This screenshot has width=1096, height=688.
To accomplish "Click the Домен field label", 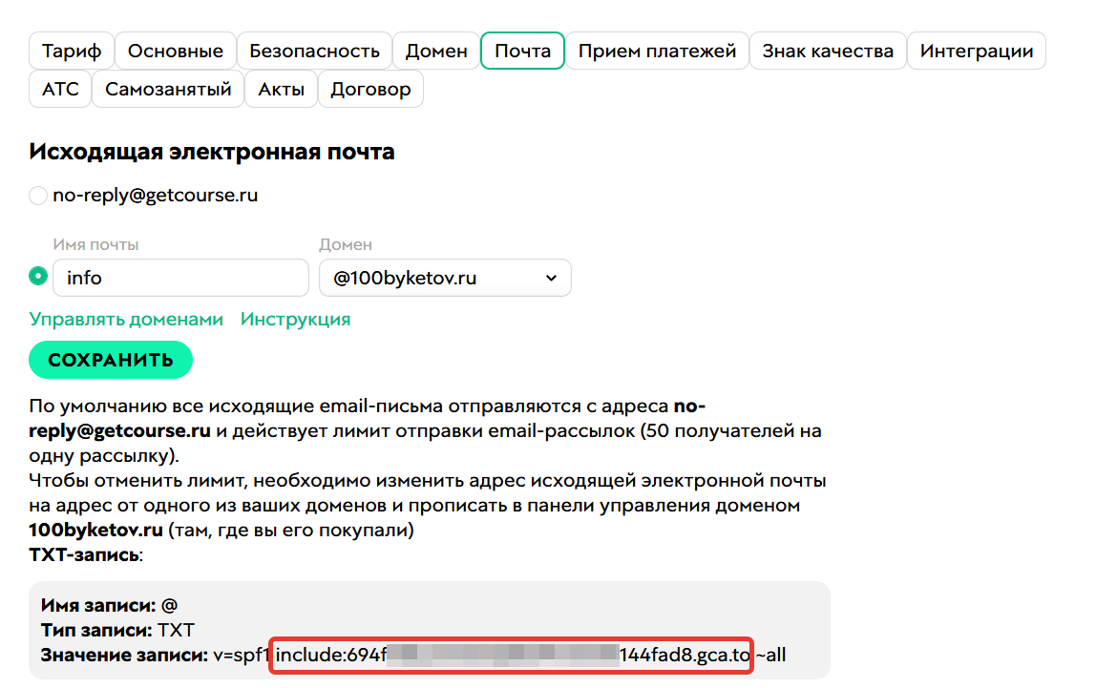I will tap(346, 245).
